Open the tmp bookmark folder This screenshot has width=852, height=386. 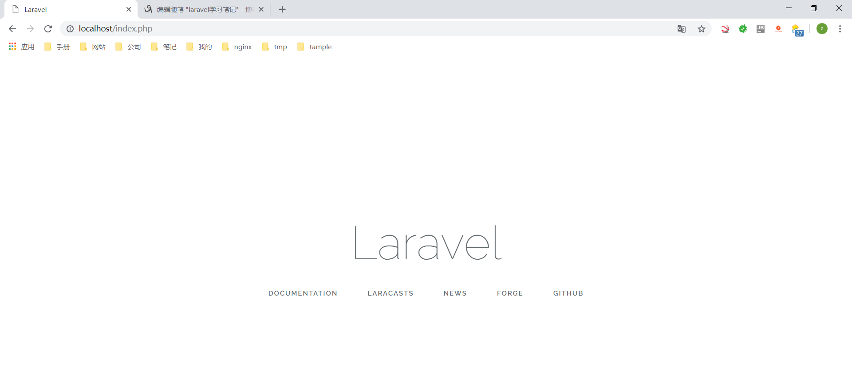pyautogui.click(x=274, y=47)
